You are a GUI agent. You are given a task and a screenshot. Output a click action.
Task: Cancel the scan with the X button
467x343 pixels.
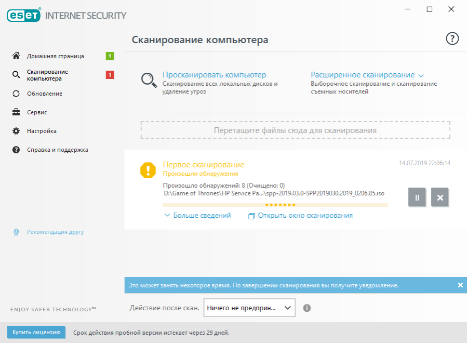pos(440,197)
